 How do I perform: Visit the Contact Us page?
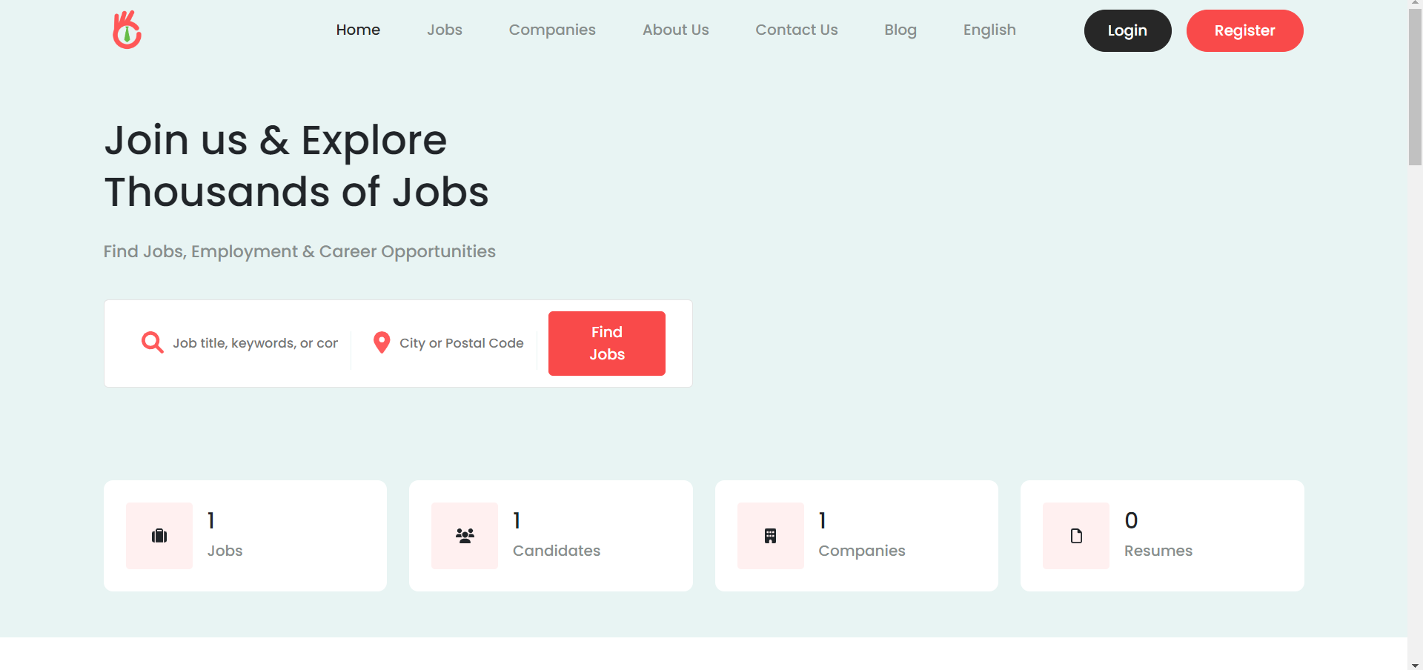[796, 30]
